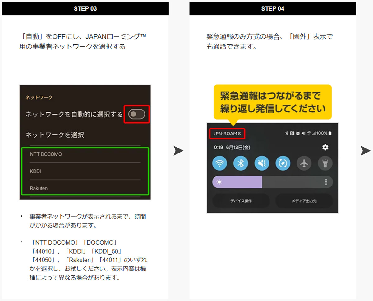Screen dimensions: 373x301
Task: Click note listing 「NTT DOCOMO」「DOCOMO」 codes
Action: click(88, 260)
